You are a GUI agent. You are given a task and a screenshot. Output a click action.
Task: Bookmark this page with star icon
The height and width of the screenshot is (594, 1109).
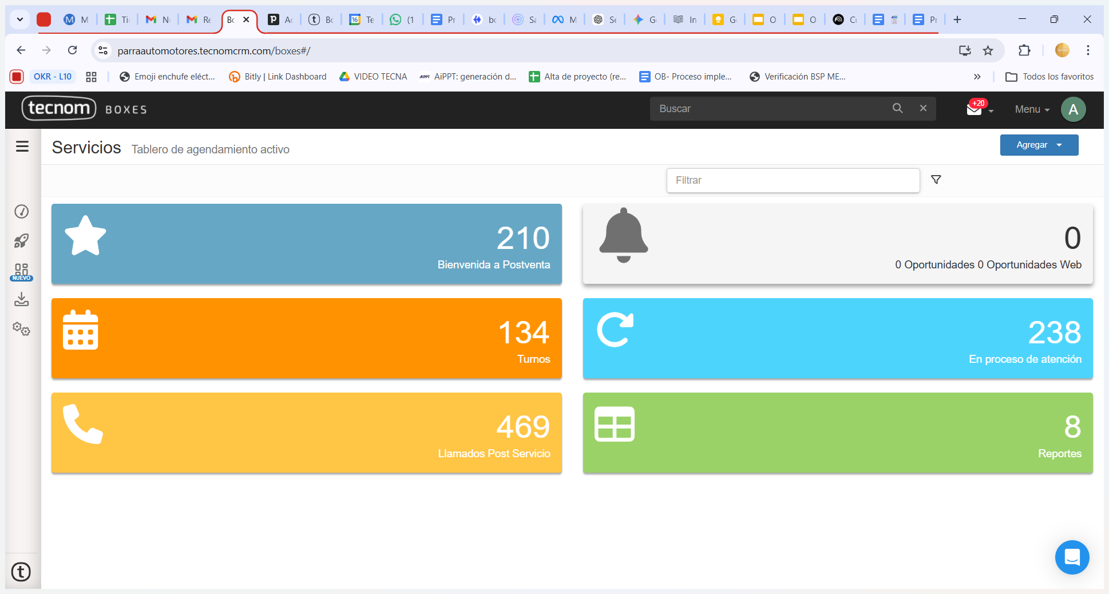(x=988, y=50)
